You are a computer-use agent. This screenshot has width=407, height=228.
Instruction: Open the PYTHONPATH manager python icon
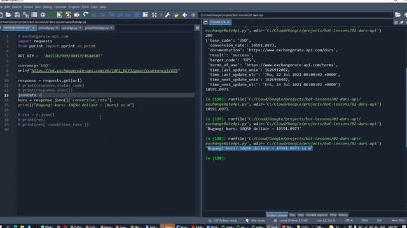[176, 15]
